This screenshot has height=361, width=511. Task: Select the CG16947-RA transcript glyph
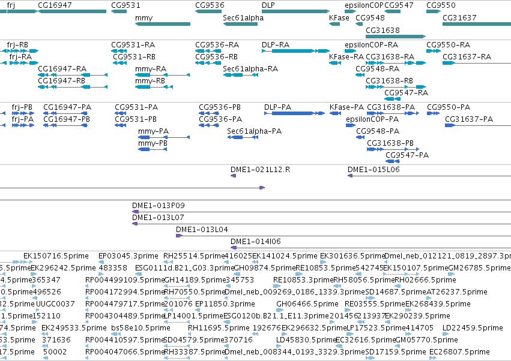pyautogui.click(x=73, y=75)
